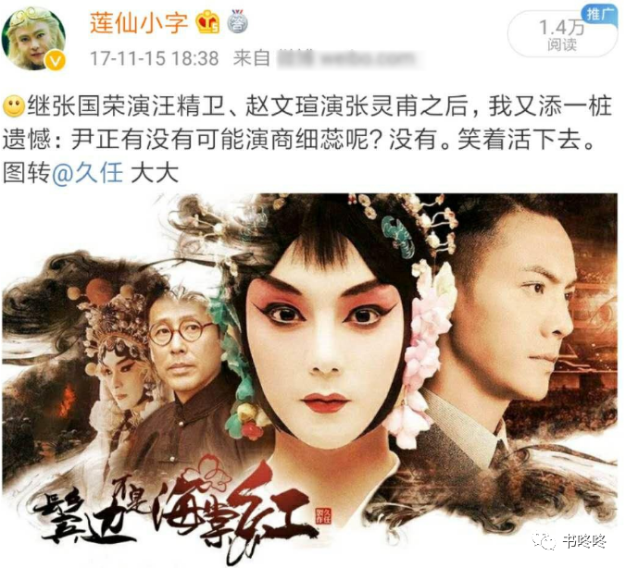Click the blurred 来自 source link

coord(347,58)
